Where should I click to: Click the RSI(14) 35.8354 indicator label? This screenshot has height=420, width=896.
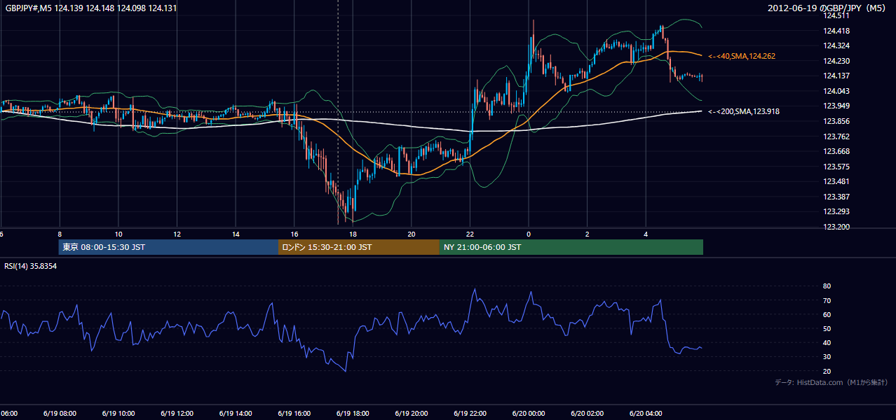click(x=31, y=266)
